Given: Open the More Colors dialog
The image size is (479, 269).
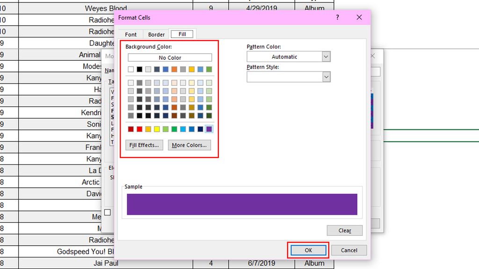Looking at the screenshot, I should click(189, 145).
